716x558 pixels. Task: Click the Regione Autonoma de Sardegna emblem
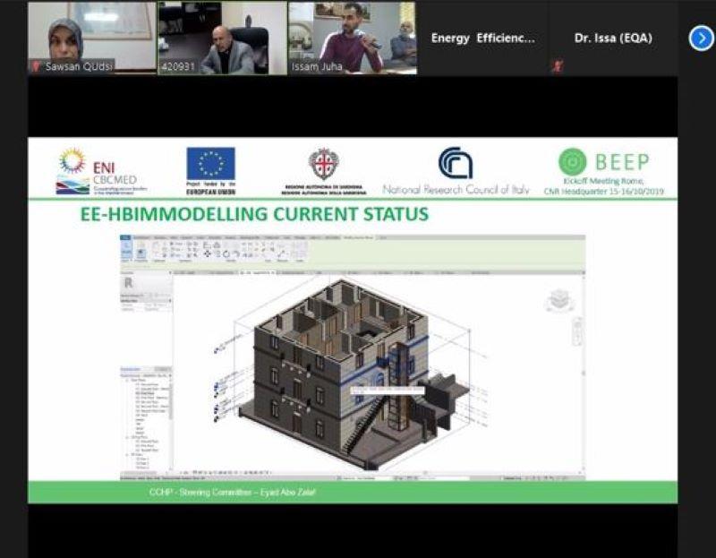click(x=323, y=164)
